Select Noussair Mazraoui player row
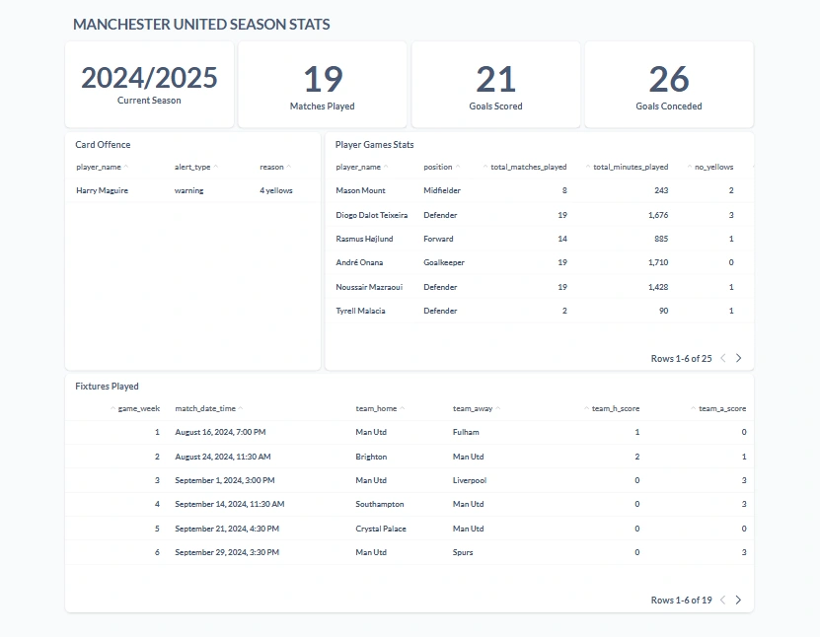820x637 pixels. [539, 287]
